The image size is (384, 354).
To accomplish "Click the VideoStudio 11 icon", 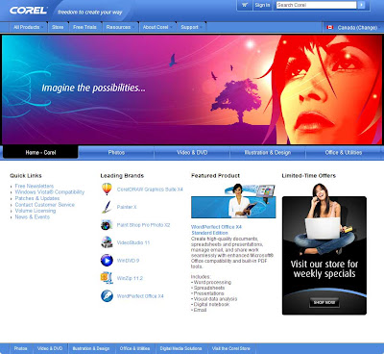I will point(107,242).
